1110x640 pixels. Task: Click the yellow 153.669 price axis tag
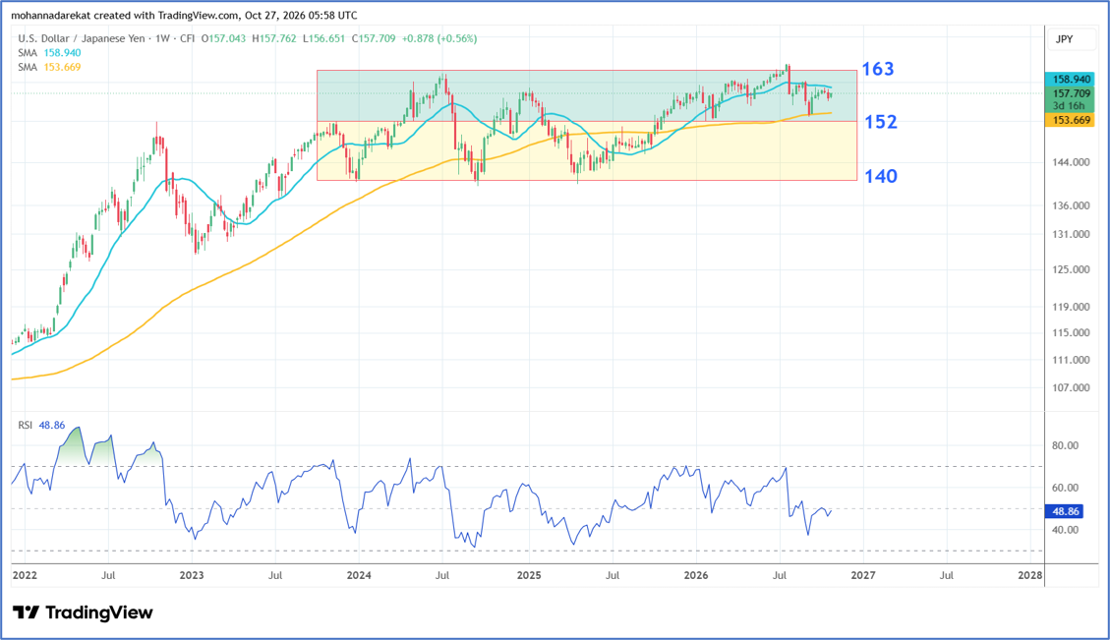point(1070,120)
